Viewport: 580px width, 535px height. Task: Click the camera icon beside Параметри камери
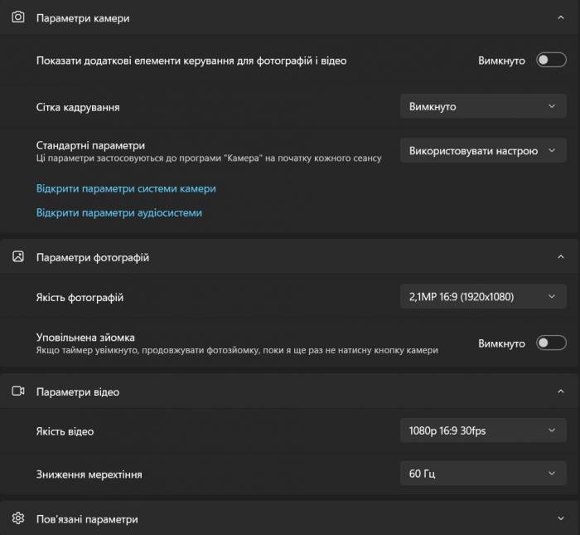[18, 17]
